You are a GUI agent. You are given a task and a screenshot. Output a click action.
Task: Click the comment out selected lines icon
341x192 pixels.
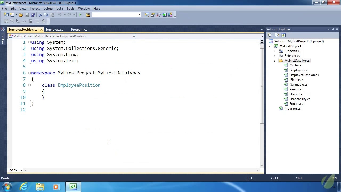tap(38, 22)
